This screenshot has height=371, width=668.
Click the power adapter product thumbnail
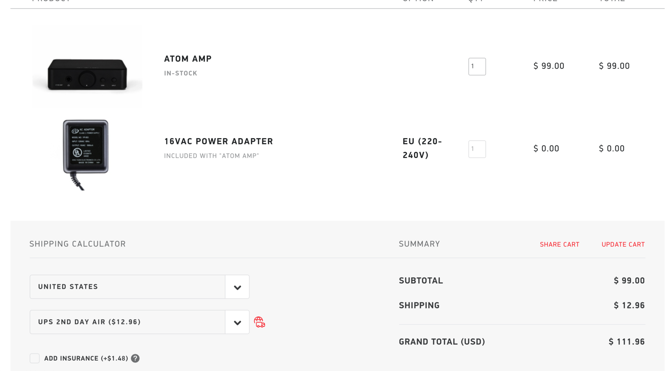click(x=86, y=153)
